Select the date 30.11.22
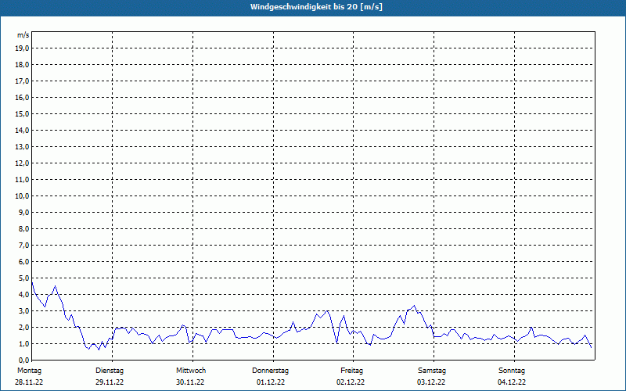Image resolution: width=626 pixels, height=391 pixels. click(190, 382)
